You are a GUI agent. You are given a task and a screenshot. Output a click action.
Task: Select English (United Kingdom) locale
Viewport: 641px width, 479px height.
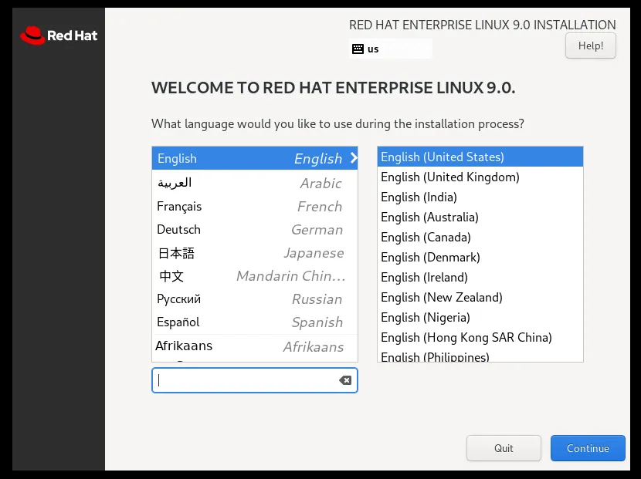(x=480, y=177)
